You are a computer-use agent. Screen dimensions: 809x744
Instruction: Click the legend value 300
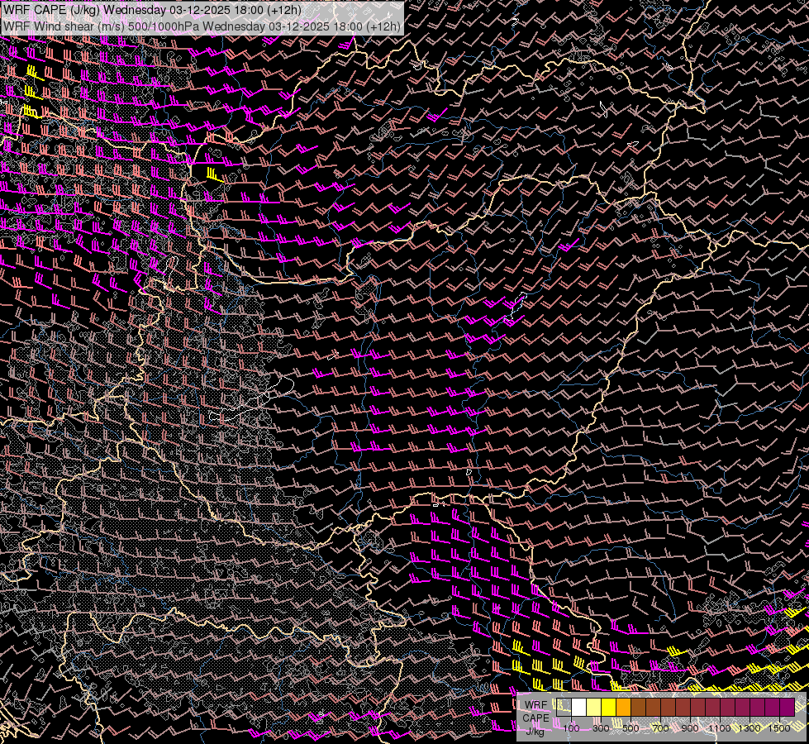click(601, 728)
